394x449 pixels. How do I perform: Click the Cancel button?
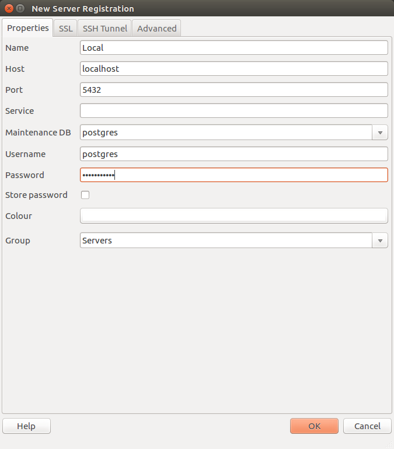[367, 426]
